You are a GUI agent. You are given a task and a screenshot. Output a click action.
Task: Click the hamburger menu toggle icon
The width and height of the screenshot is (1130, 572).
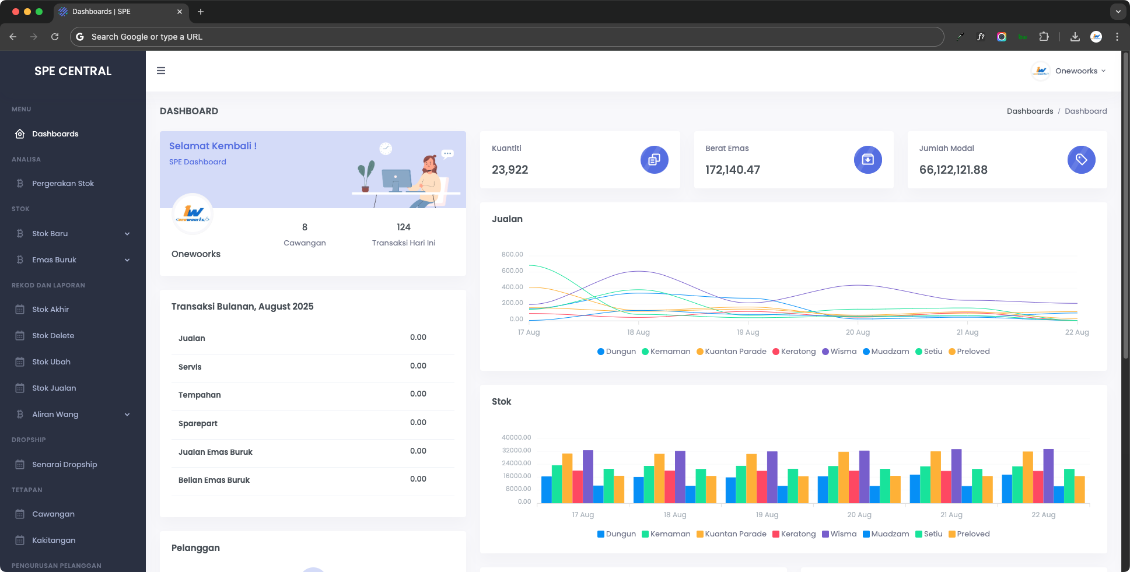(161, 71)
